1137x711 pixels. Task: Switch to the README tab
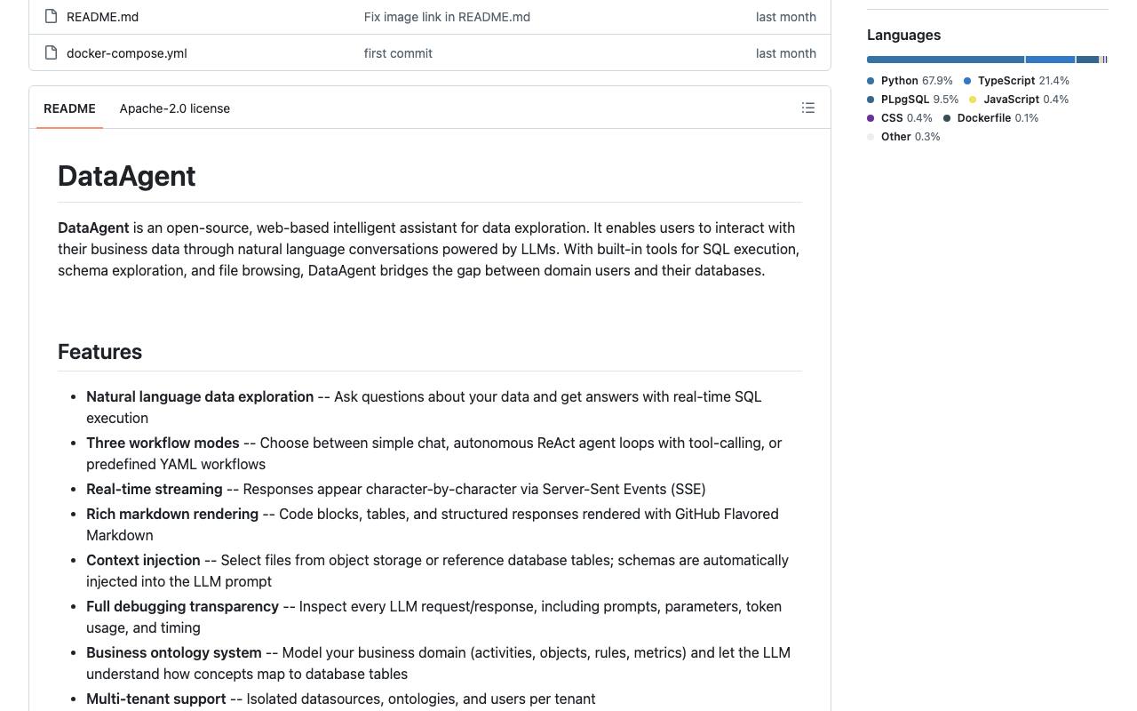click(69, 108)
